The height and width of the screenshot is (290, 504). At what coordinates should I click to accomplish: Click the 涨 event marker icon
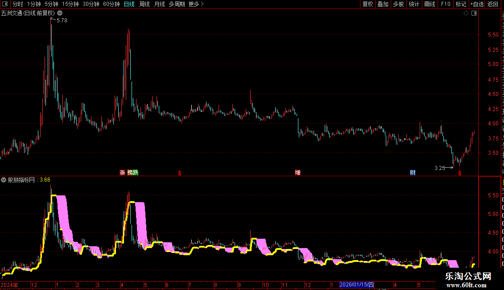tap(123, 173)
